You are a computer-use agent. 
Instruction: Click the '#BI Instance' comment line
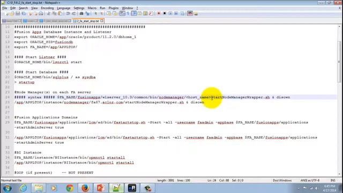pyautogui.click(x=28, y=152)
